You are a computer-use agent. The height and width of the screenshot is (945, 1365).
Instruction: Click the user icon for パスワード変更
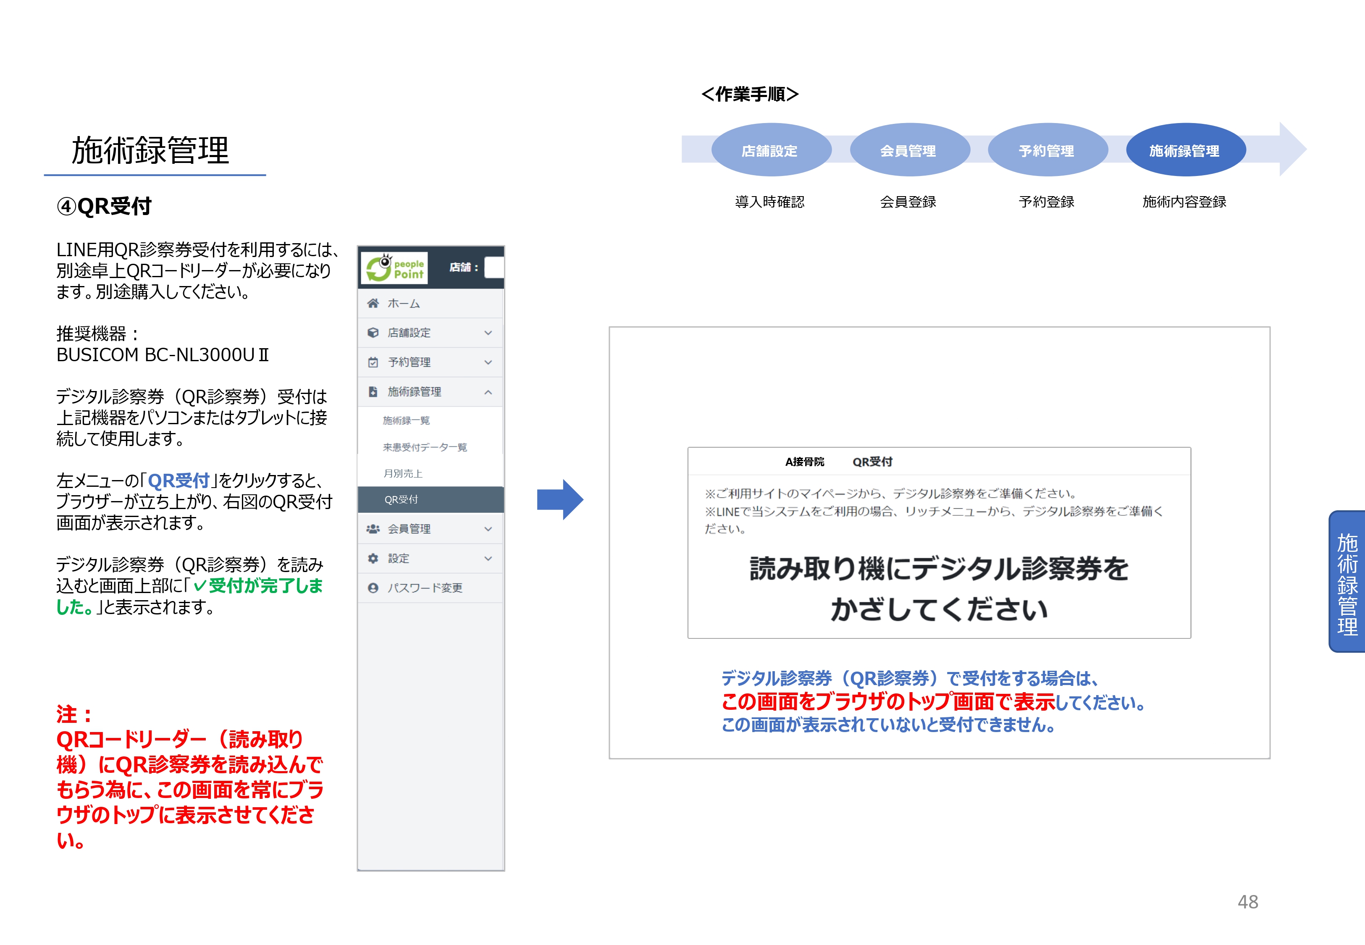373,588
